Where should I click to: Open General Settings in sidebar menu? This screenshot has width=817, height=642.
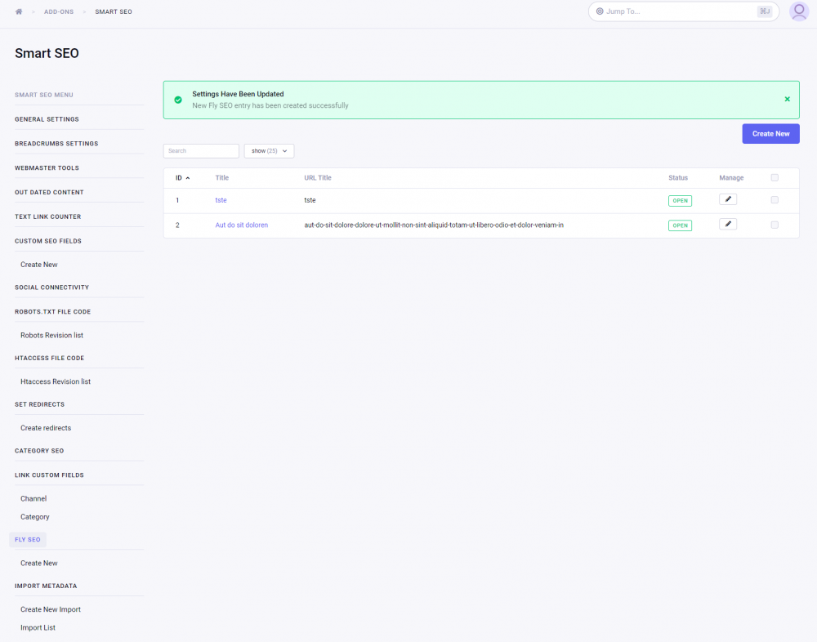click(47, 119)
